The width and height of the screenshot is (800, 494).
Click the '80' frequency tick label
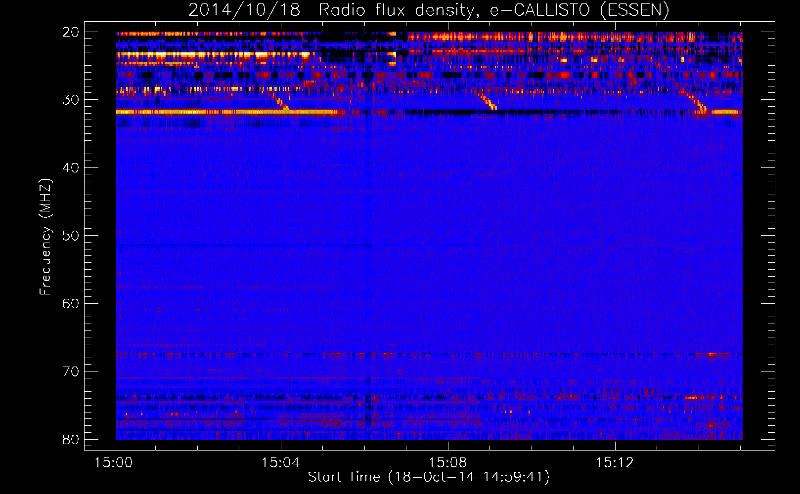coord(71,440)
